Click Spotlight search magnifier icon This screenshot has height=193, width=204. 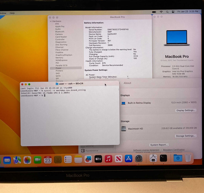(167, 12)
